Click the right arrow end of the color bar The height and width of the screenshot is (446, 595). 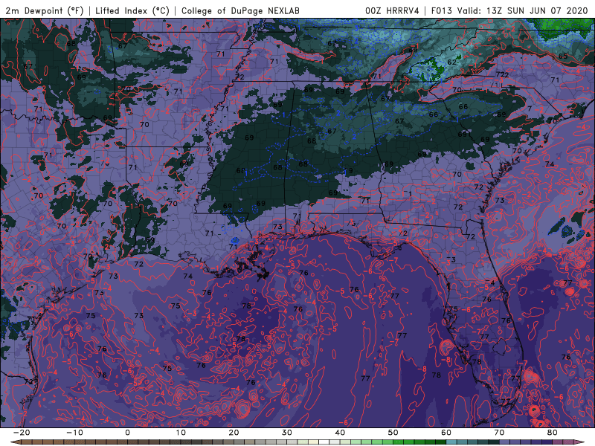click(x=579, y=442)
